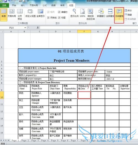This screenshot has height=145, width=138.
Task: Toggle the Ruler (标尺) checkbox
Action: pos(48,12)
